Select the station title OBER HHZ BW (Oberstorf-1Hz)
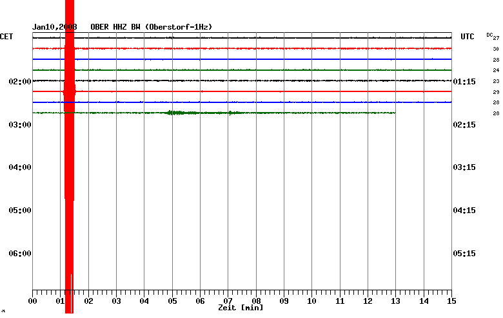 (x=152, y=27)
